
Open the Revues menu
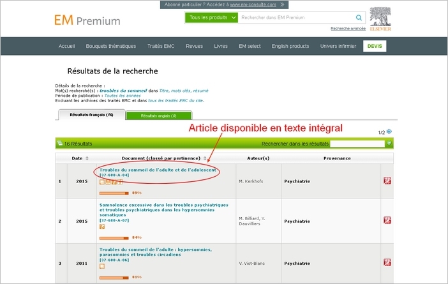click(194, 46)
